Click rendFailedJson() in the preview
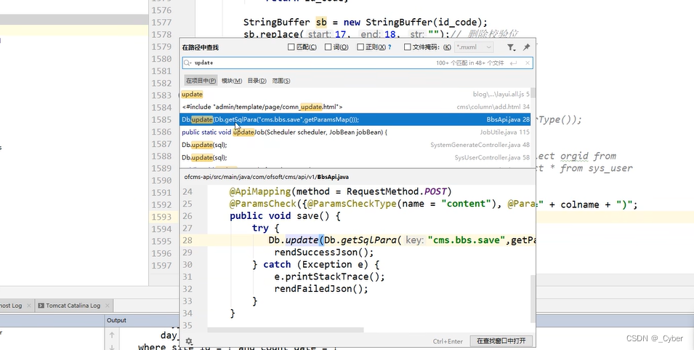Screen dimensions: 694x350 (x=321, y=288)
